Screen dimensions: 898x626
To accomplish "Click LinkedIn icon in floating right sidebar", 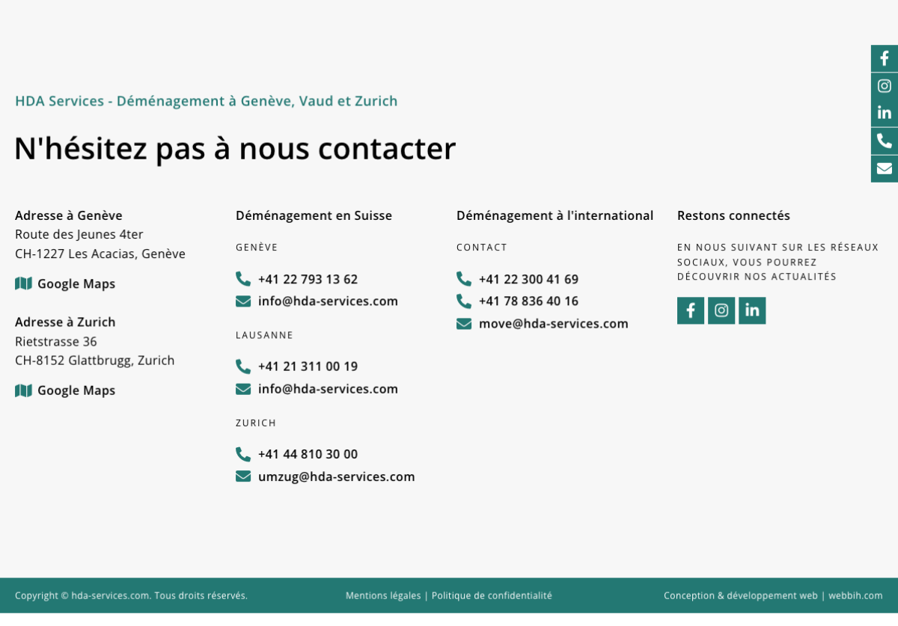I will pyautogui.click(x=884, y=113).
